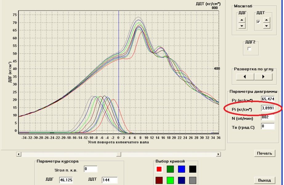Choose the gray curve swatch

click(193, 180)
